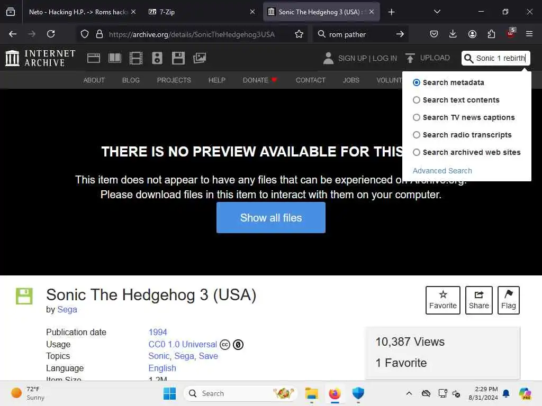Open the BLOG nav item
Viewport: 542px width, 406px height.
click(x=131, y=80)
